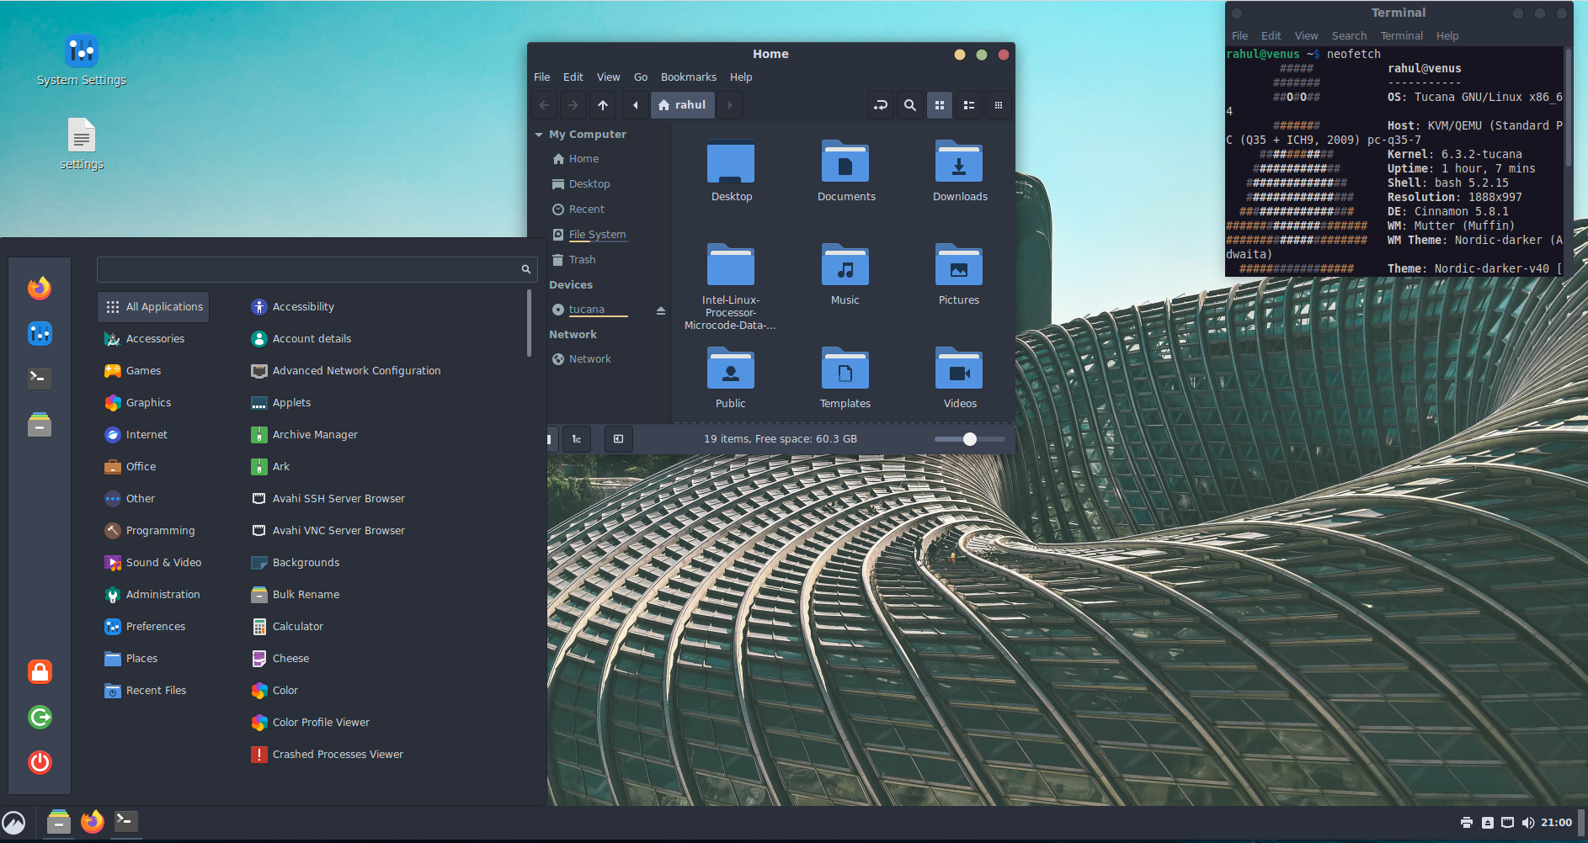Click the orange Lock Screen icon
This screenshot has height=843, width=1588.
40,671
